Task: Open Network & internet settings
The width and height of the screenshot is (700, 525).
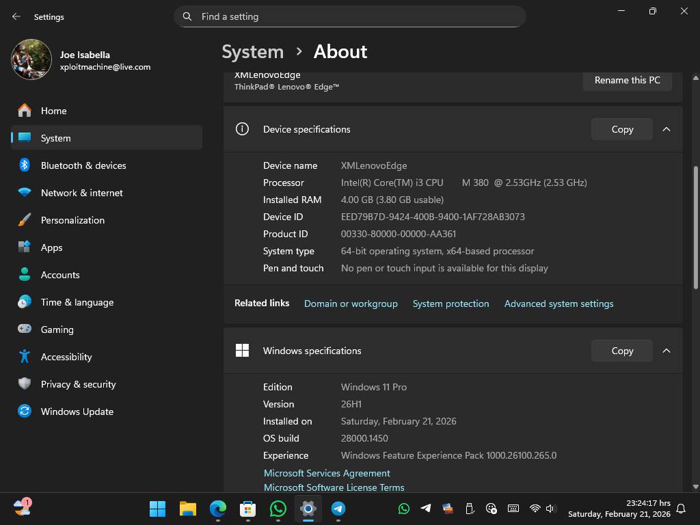Action: [x=107, y=193]
